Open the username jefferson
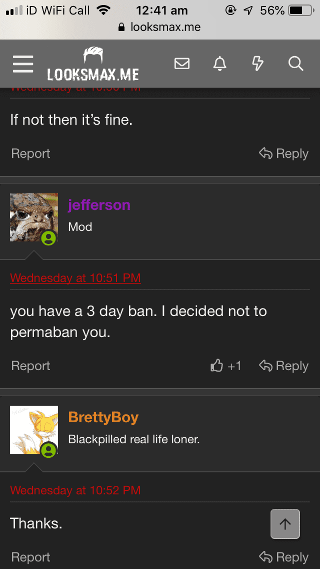 click(99, 205)
